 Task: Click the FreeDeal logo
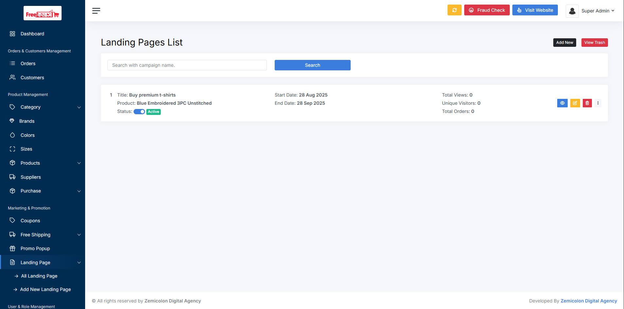pos(43,13)
